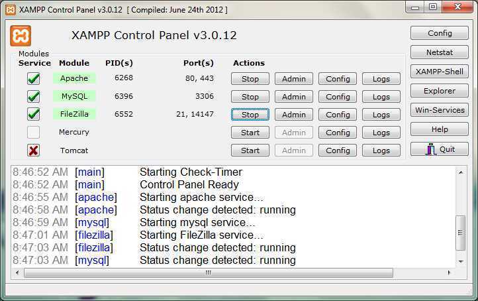478x301 pixels.
Task: Start the Mercury module
Action: (250, 133)
